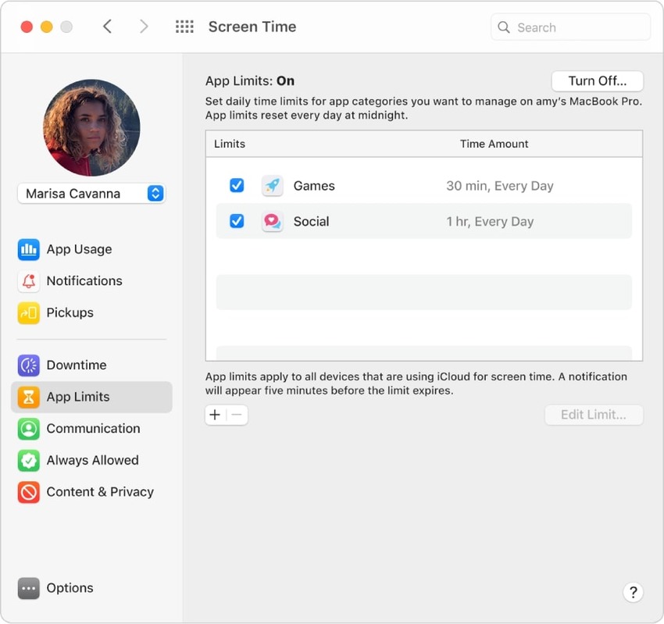Open Content & Privacy restriction icon

[x=29, y=492]
